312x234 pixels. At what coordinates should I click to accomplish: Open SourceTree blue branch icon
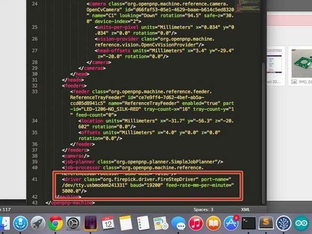pyautogui.click(x=284, y=223)
